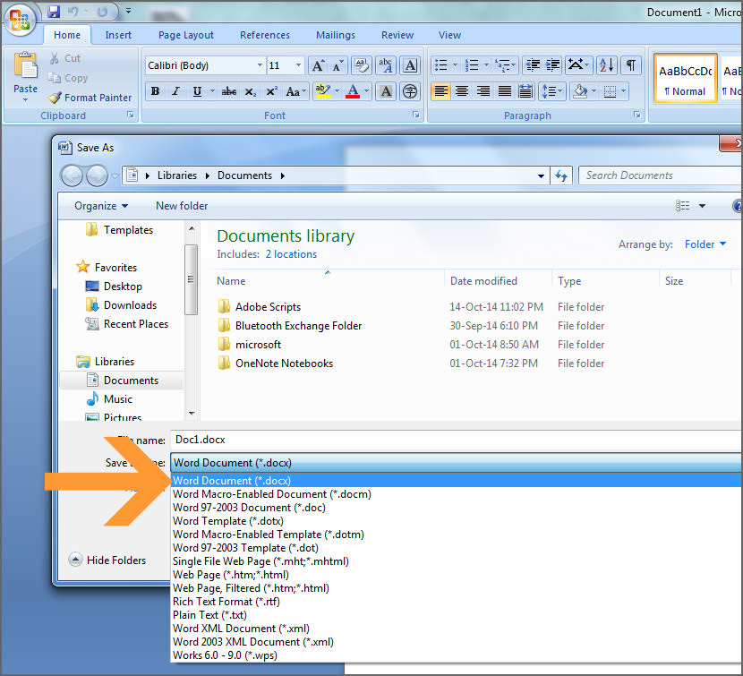Open the Change Case menu
This screenshot has width=743, height=676.
pyautogui.click(x=295, y=91)
